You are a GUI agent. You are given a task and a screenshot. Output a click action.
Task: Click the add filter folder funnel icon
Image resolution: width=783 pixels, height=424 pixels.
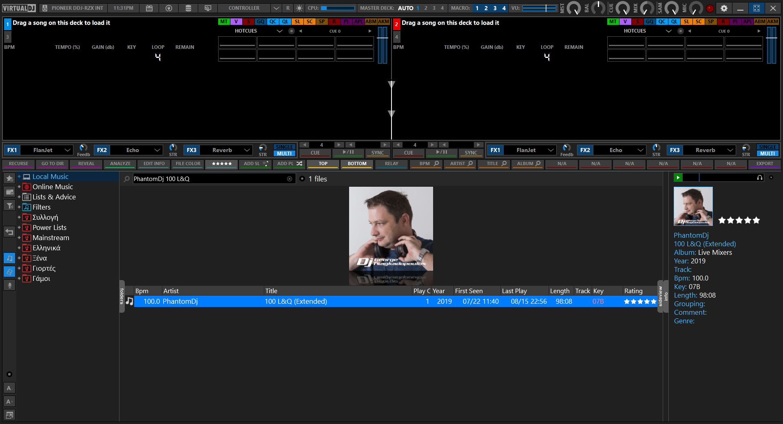(x=9, y=205)
